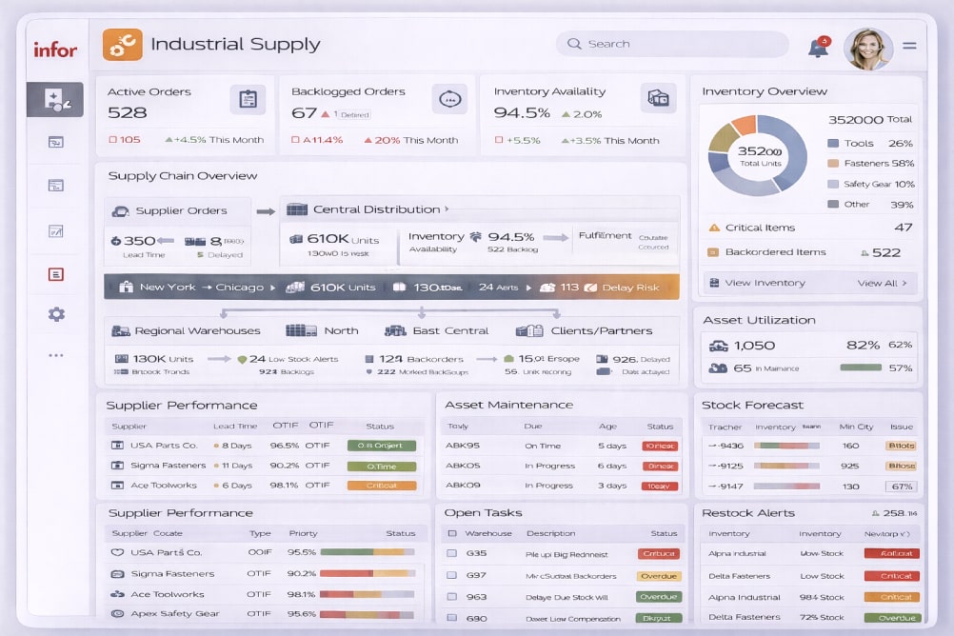Image resolution: width=954 pixels, height=636 pixels.
Task: Select the red list icon in sidebar
Action: (56, 274)
